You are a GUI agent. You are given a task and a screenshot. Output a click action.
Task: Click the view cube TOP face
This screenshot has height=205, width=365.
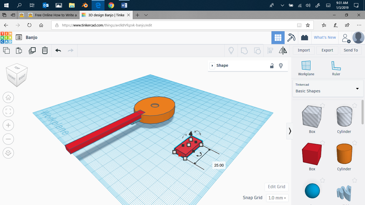(17, 68)
